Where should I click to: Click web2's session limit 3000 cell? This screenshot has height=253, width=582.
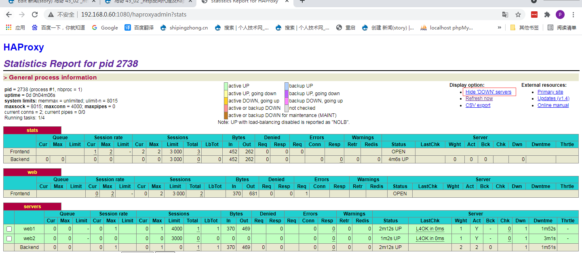tap(174, 238)
